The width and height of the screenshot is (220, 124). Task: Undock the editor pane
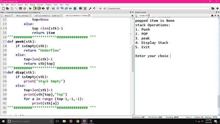(x=131, y=12)
